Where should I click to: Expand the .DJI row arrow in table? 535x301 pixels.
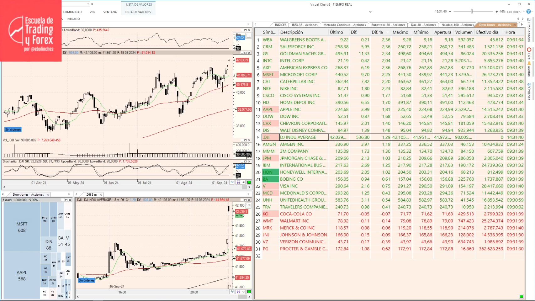258,137
